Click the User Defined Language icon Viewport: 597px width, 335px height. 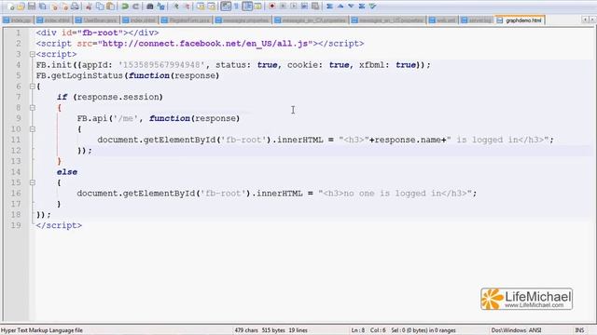tap(257, 7)
